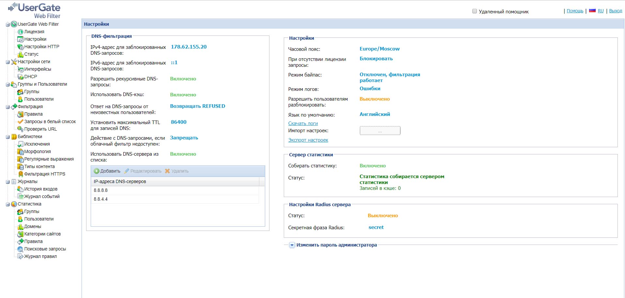The image size is (625, 298).
Task: Select Журнал правил in the tree
Action: tap(40, 256)
